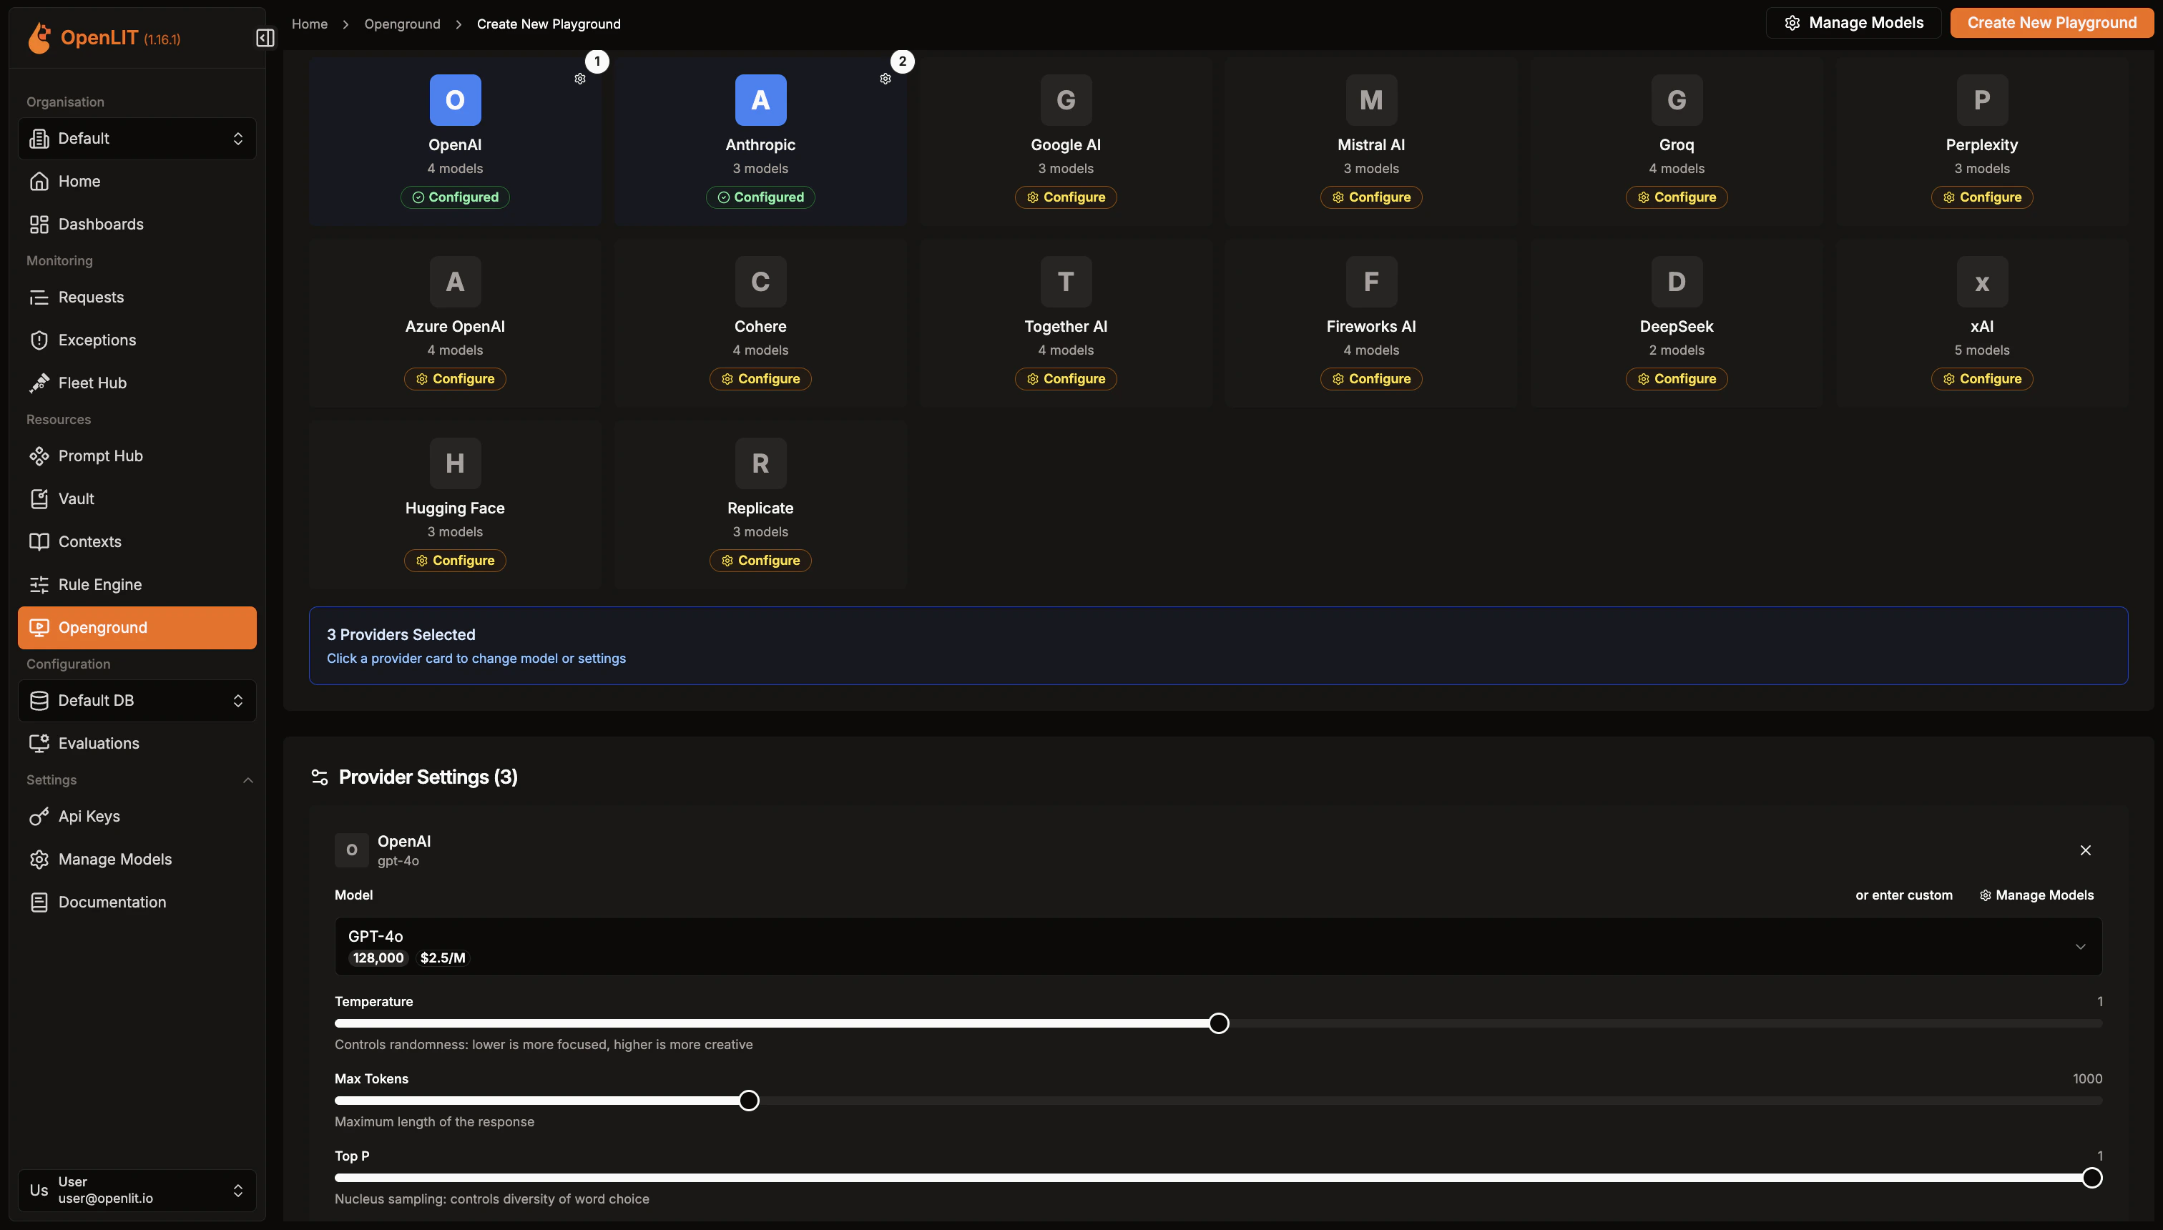Click the OpenLIT flame logo
Image resolution: width=2163 pixels, height=1230 pixels.
[x=39, y=38]
